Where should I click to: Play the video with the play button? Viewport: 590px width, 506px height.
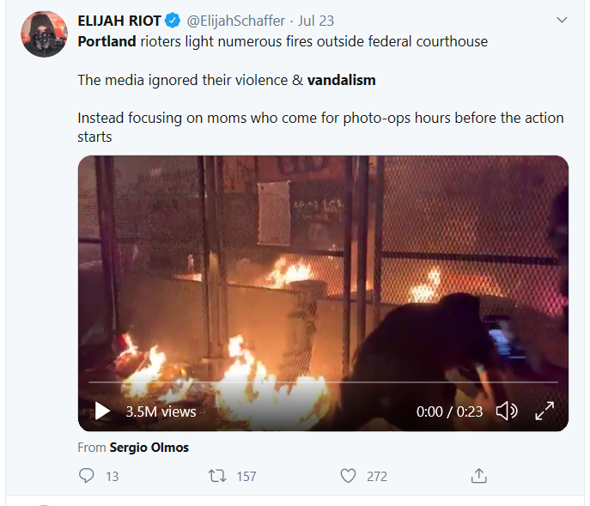tap(102, 412)
